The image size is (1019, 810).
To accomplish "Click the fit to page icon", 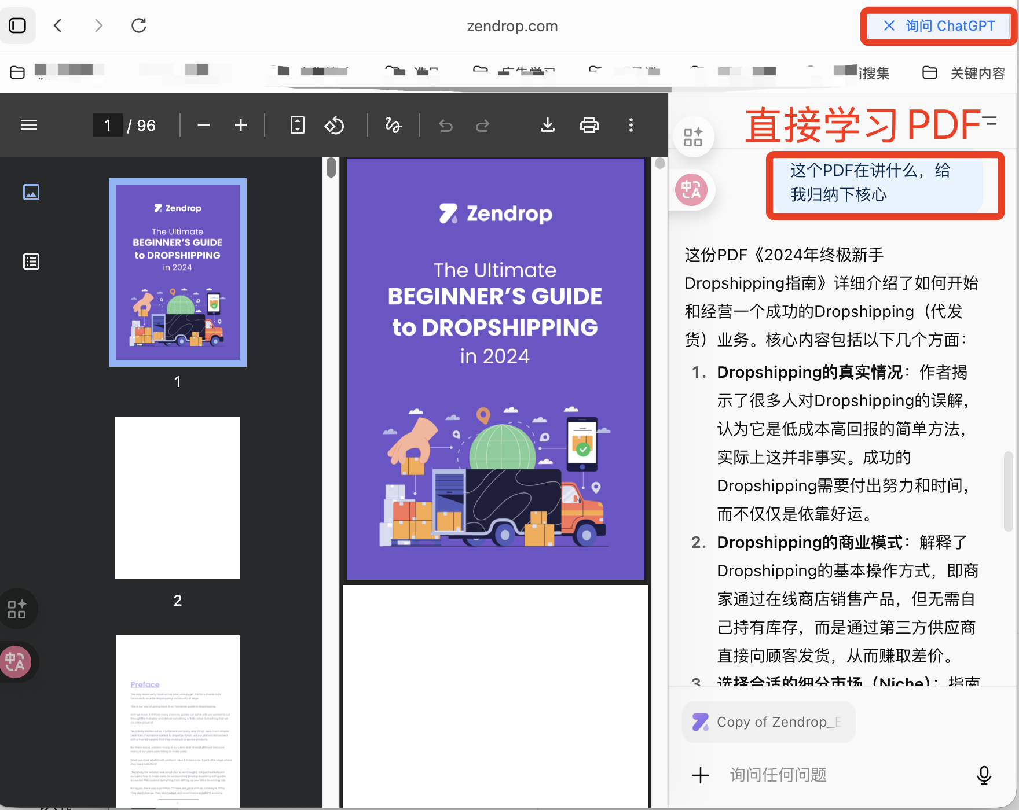I will coord(297,125).
